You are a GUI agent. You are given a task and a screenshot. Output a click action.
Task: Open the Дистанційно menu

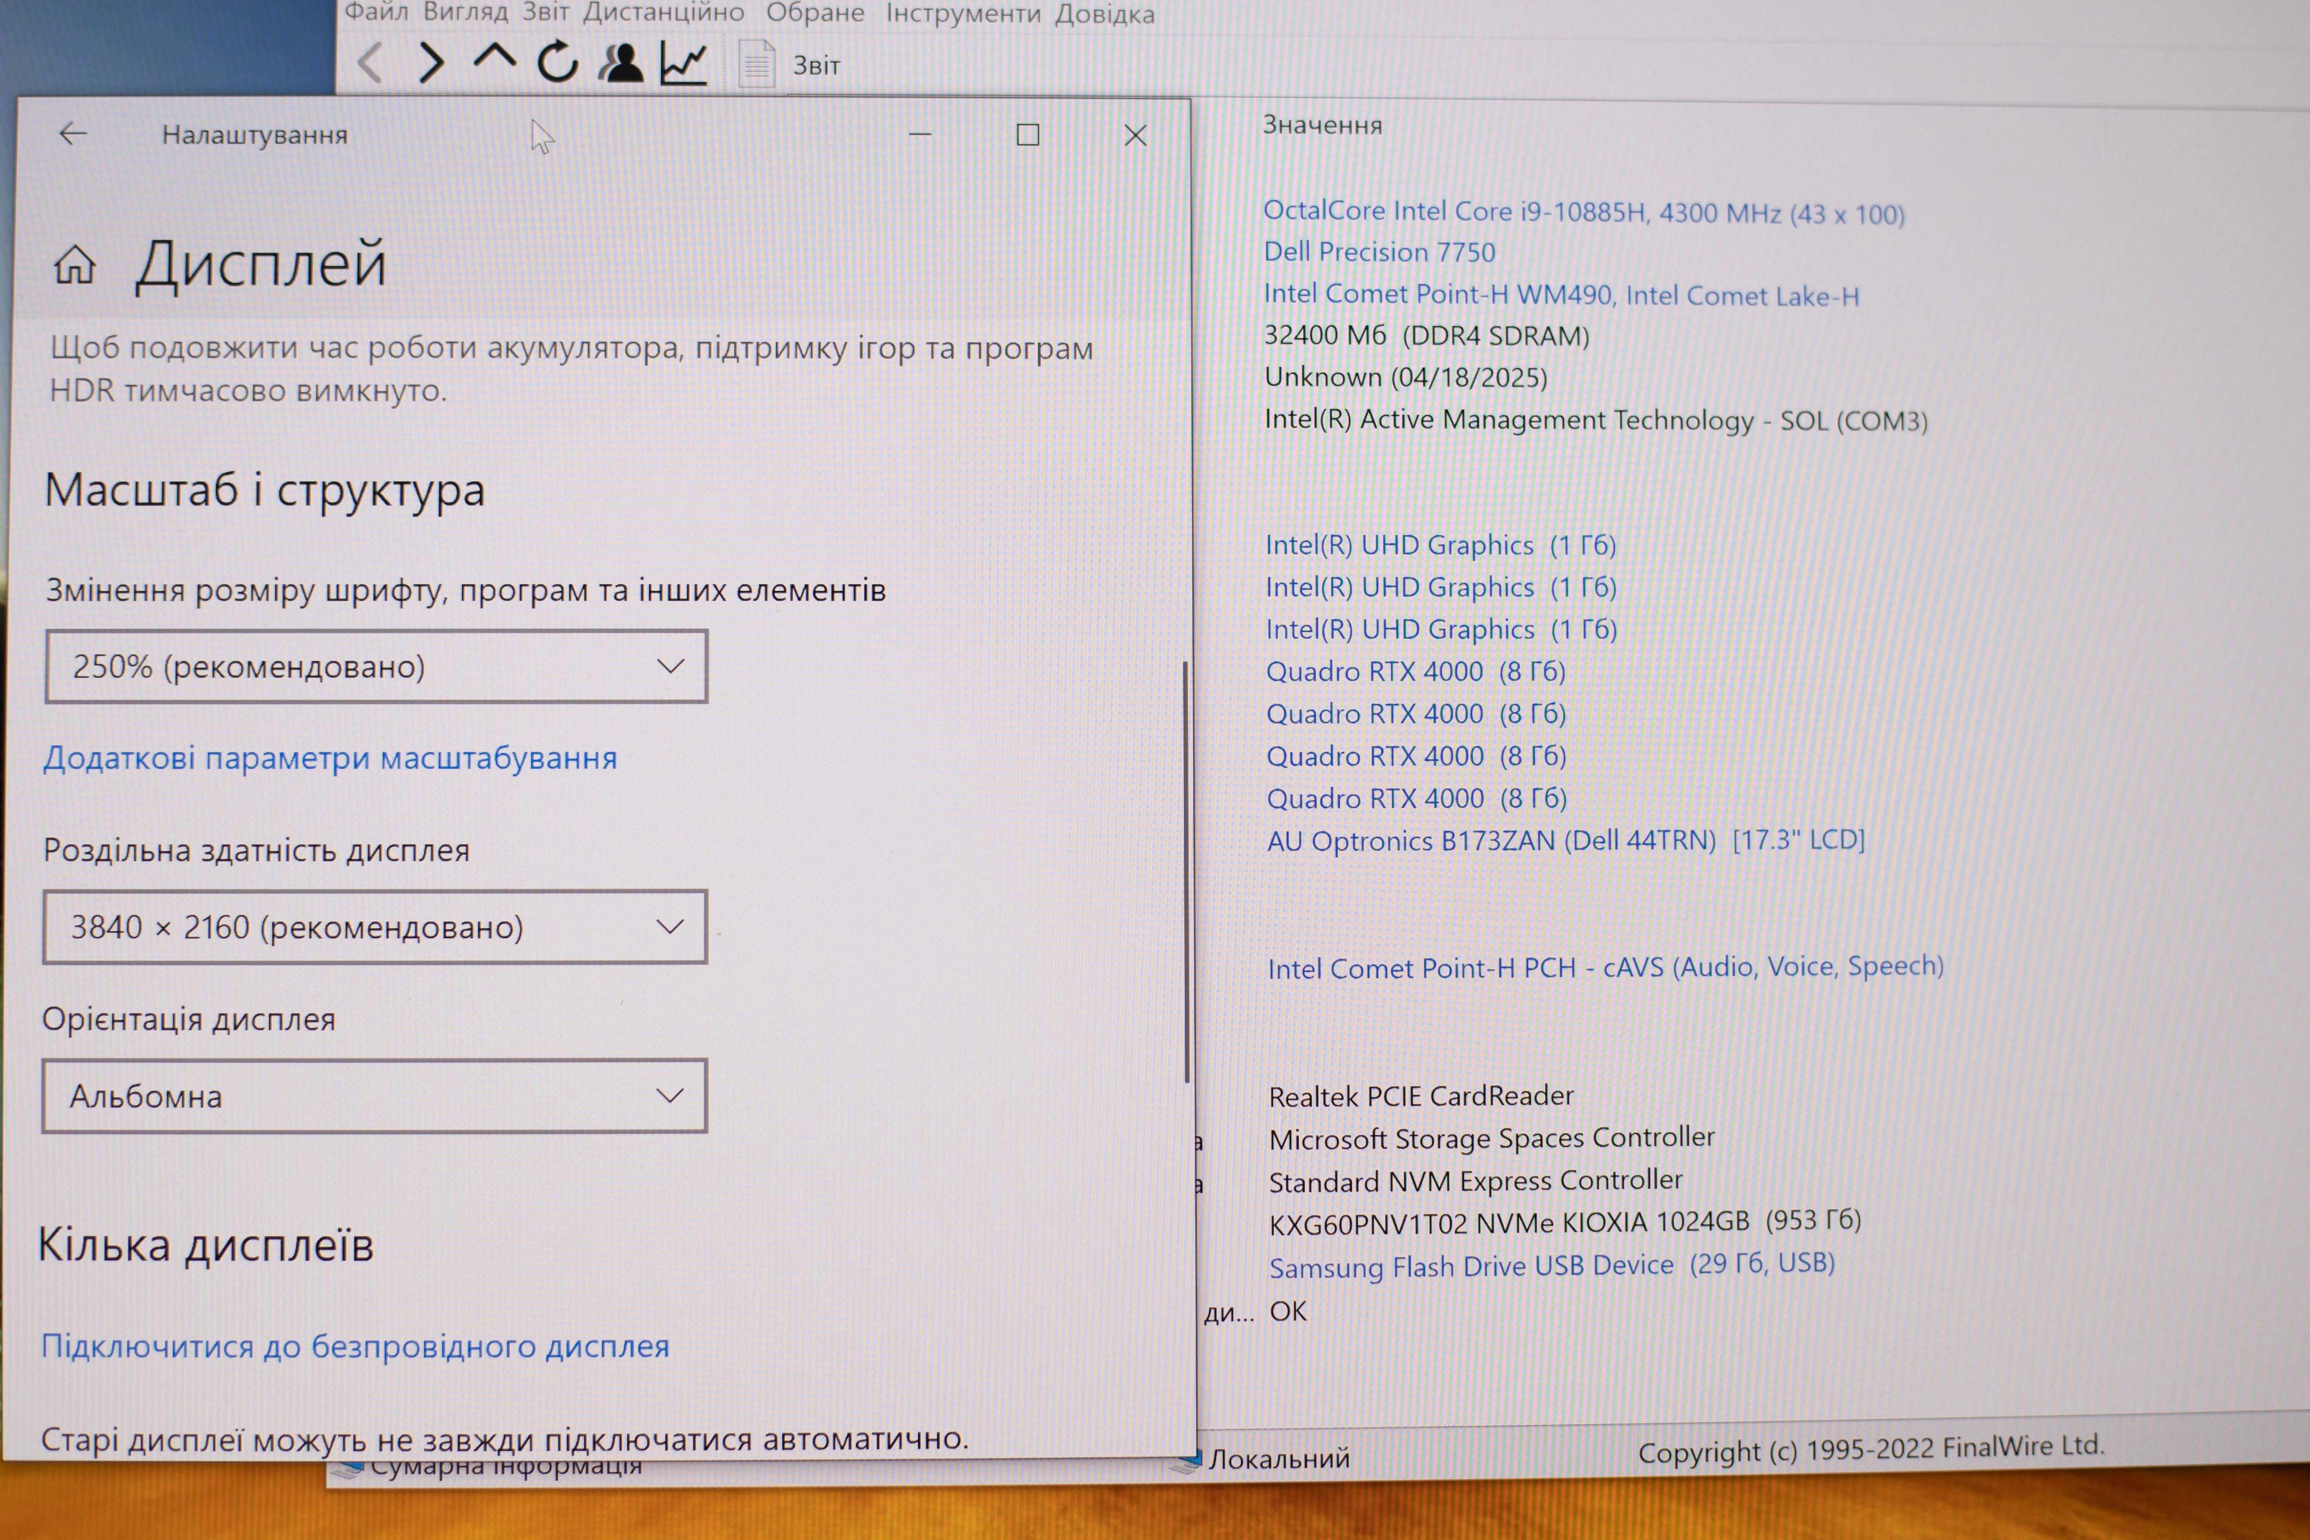tap(663, 13)
